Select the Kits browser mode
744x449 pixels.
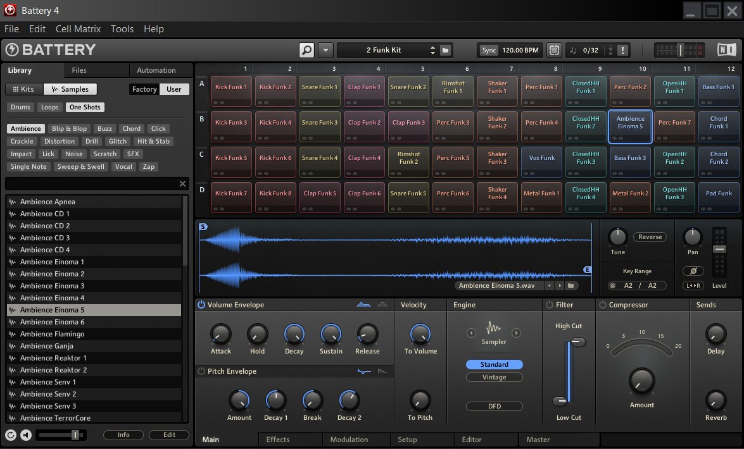23,89
